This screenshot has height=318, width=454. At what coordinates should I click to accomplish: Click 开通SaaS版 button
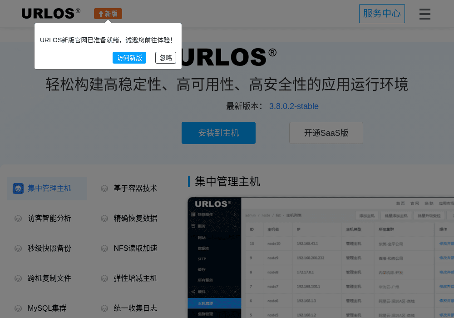326,133
